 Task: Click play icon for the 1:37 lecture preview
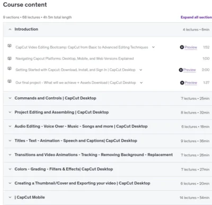click(x=182, y=82)
